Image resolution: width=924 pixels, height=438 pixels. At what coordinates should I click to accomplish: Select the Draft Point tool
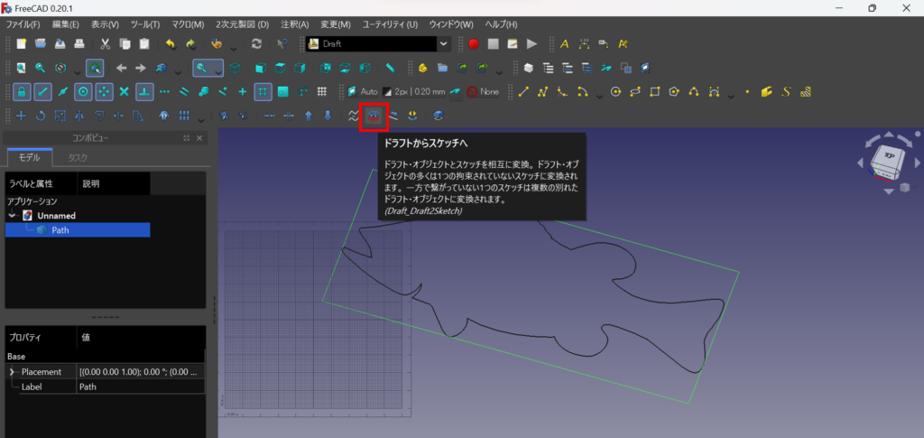tap(747, 92)
